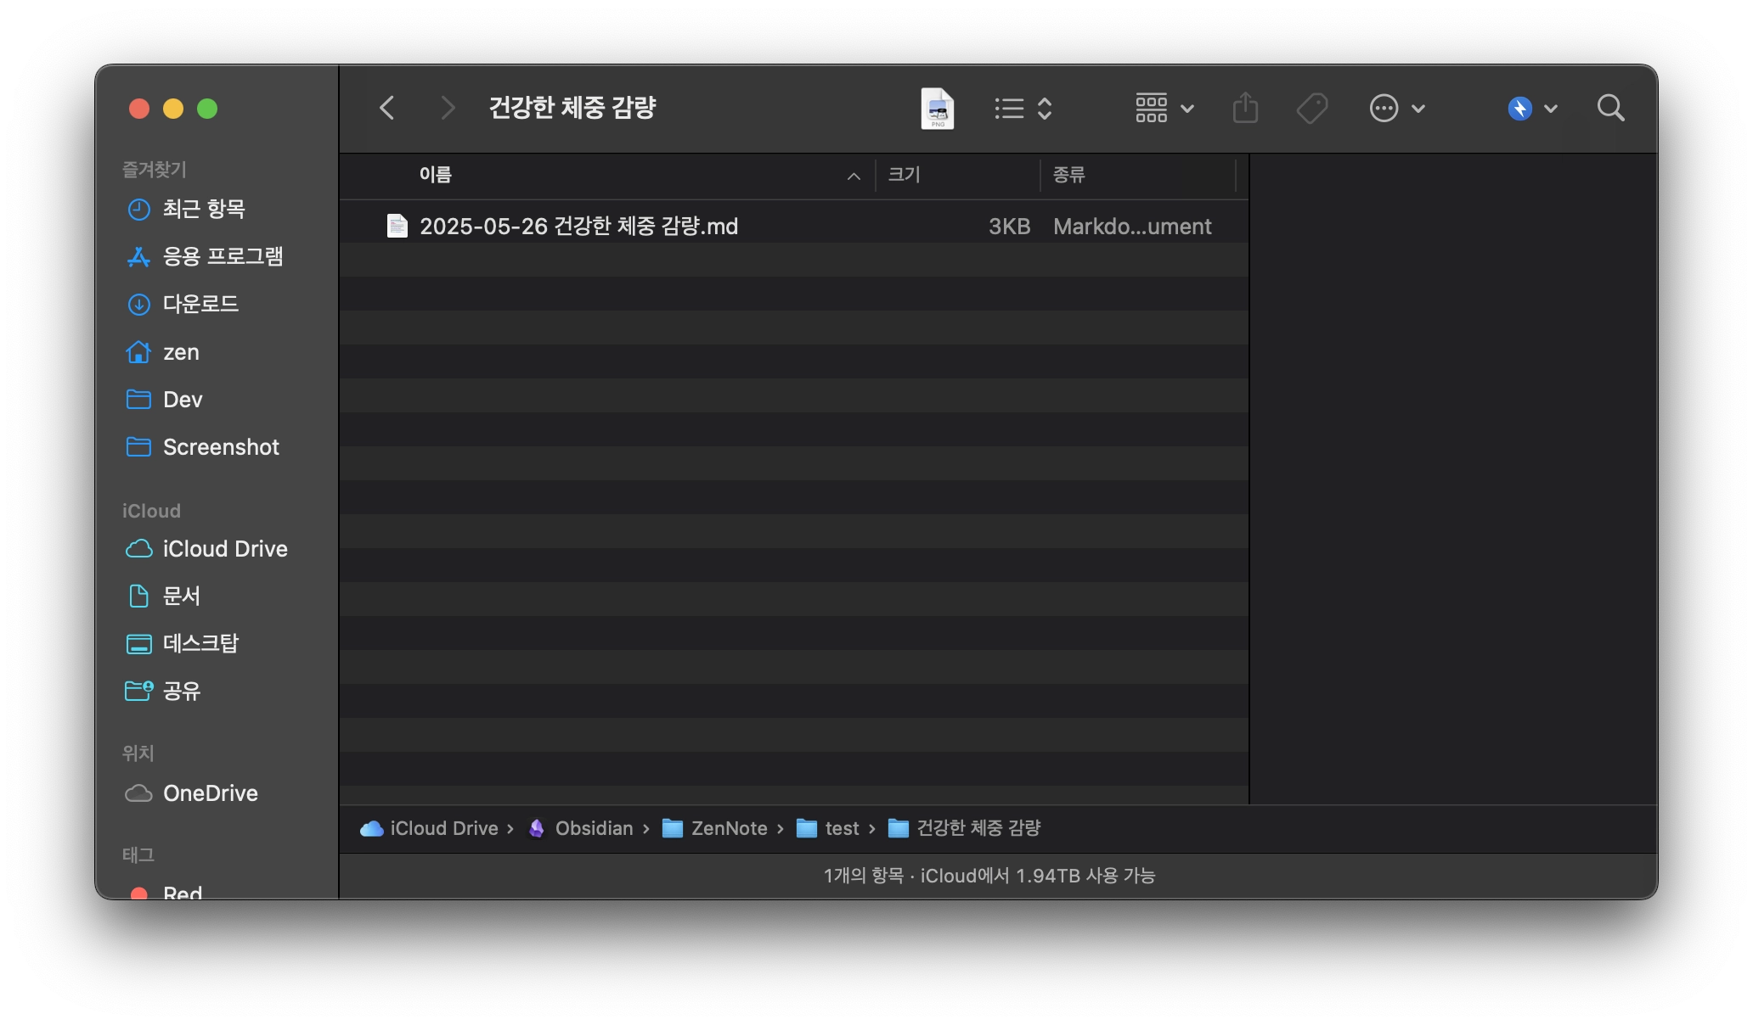Jump to ZenNote in path bar

(729, 828)
